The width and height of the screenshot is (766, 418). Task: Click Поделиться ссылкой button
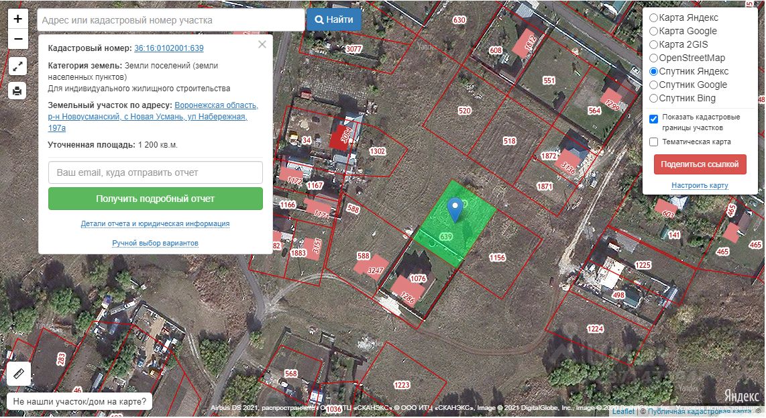click(x=700, y=164)
